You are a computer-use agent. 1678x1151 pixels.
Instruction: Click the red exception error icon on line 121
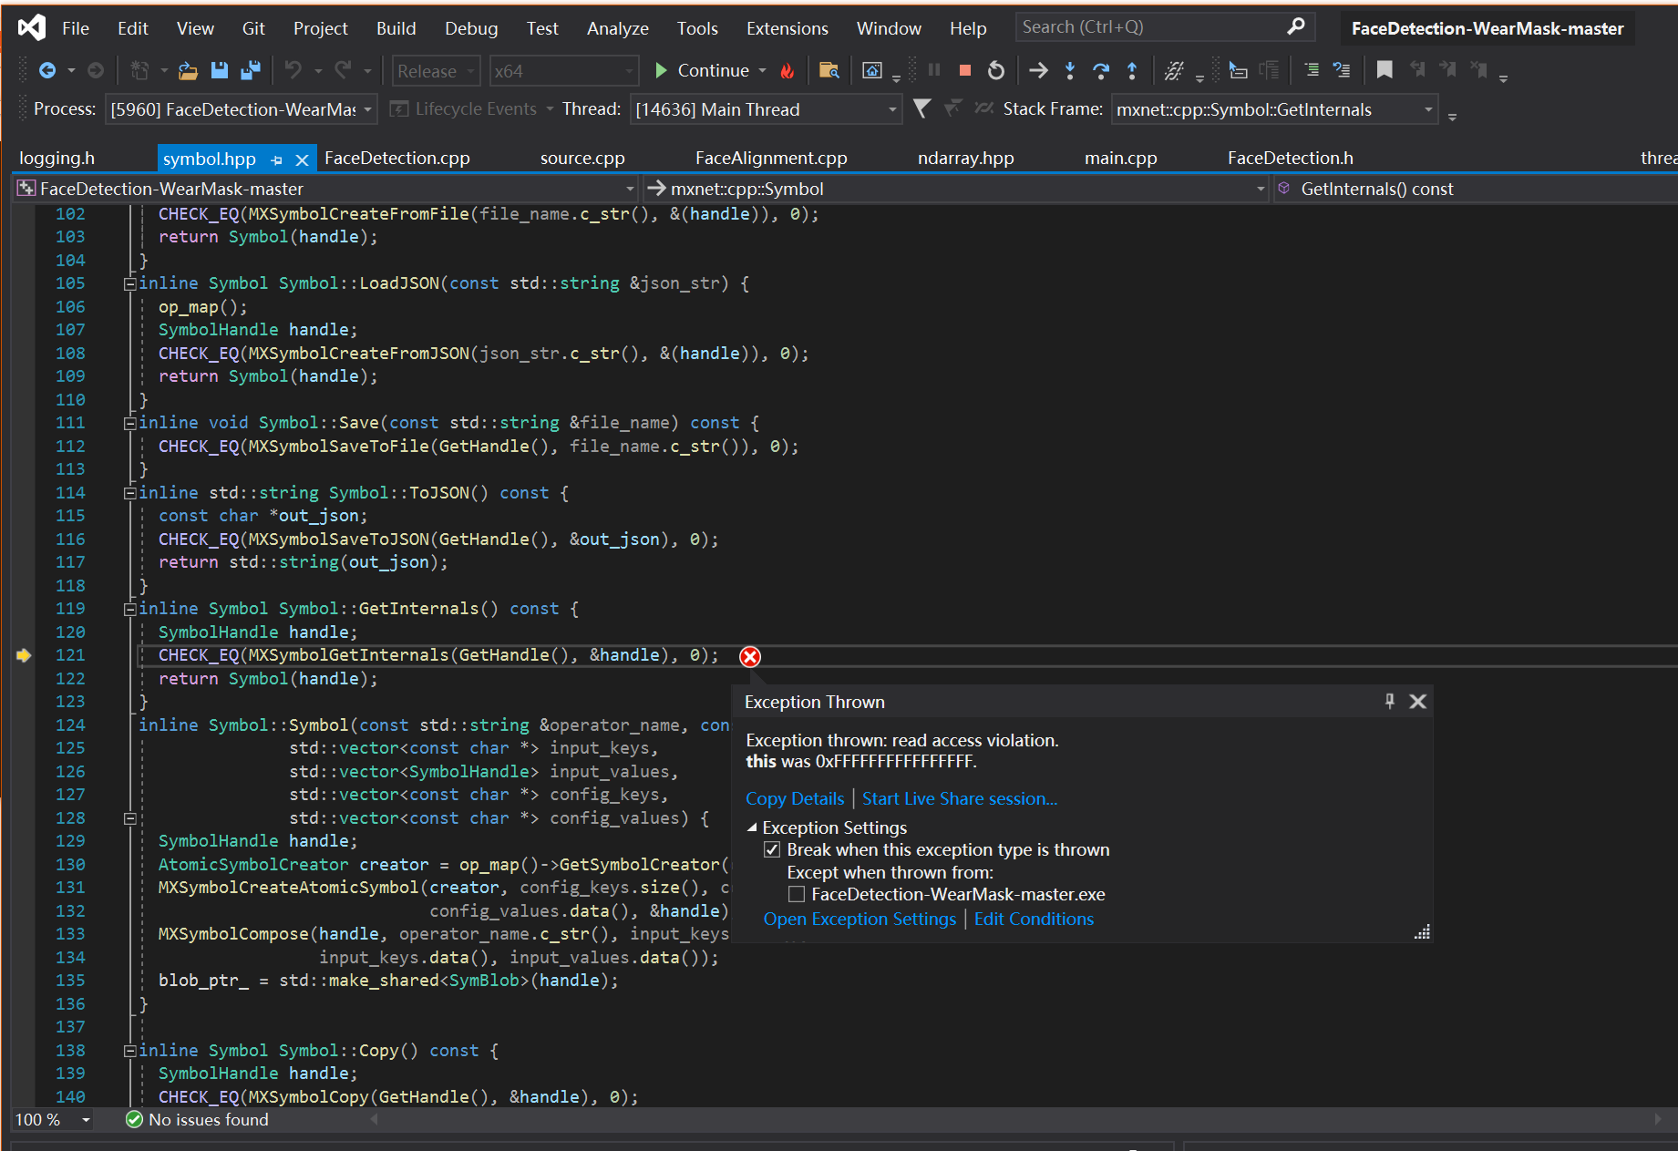[x=750, y=656]
